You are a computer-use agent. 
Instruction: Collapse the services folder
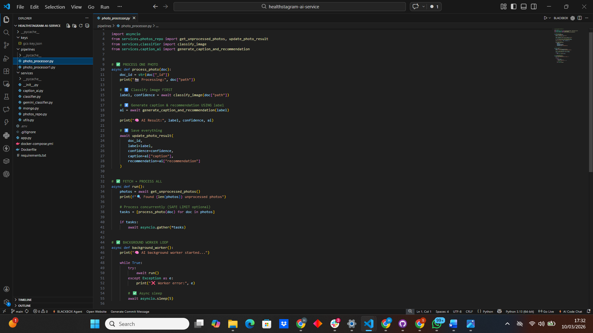(x=27, y=73)
